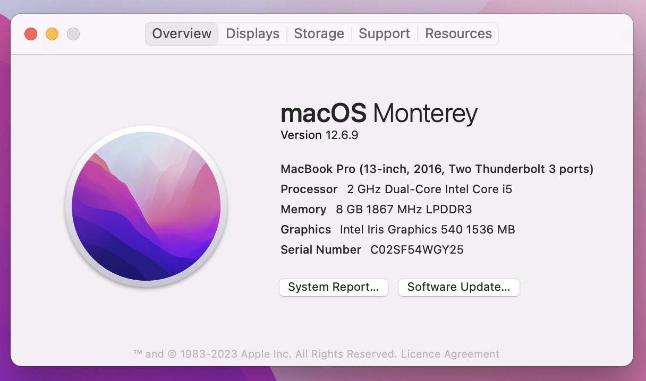Click the Intel Iris Graphics 540 line
The image size is (646, 381).
coord(398,230)
